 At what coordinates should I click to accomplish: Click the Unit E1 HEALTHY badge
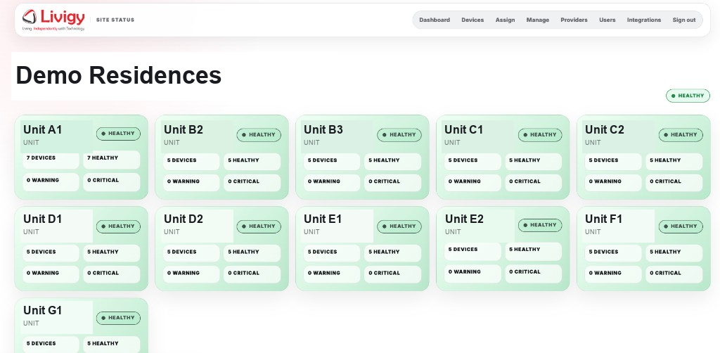click(399, 226)
